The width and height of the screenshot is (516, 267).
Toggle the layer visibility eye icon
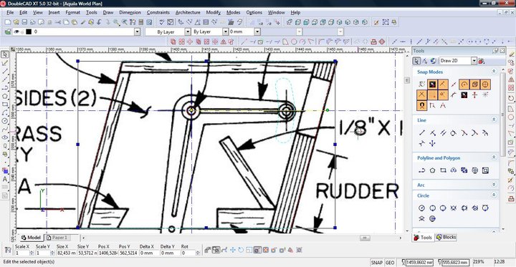pyautogui.click(x=16, y=32)
